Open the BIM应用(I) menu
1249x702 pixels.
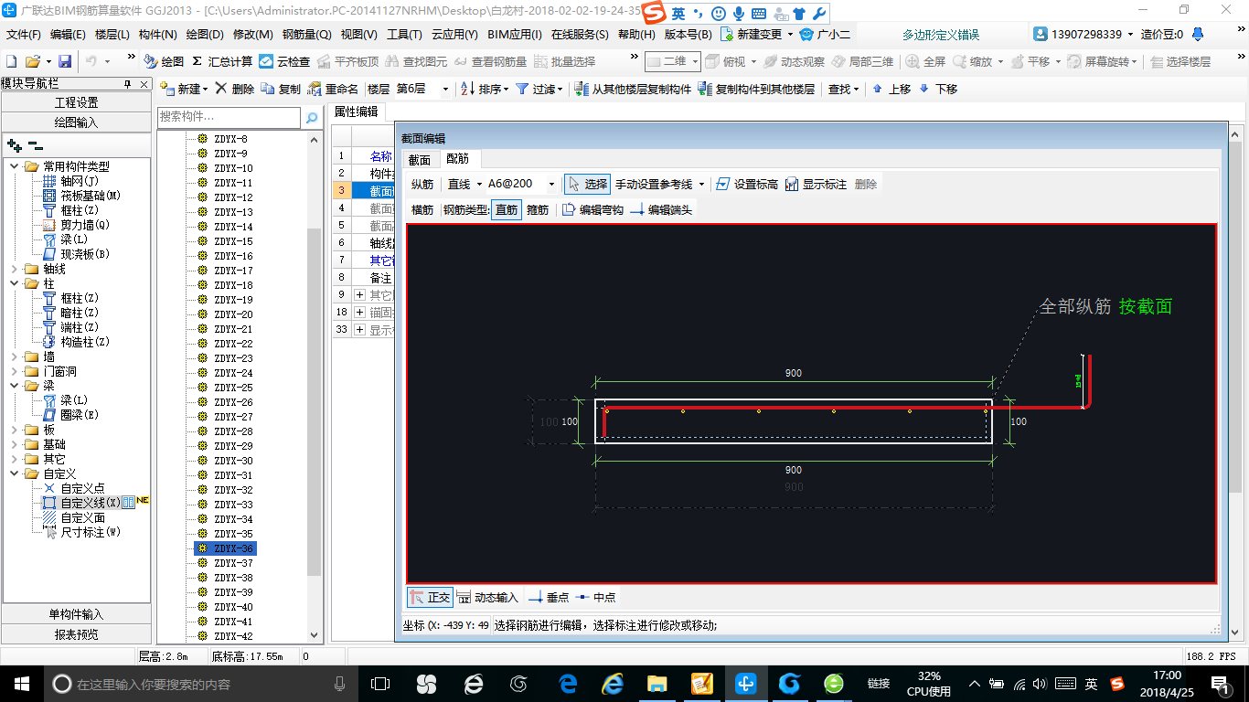click(515, 34)
